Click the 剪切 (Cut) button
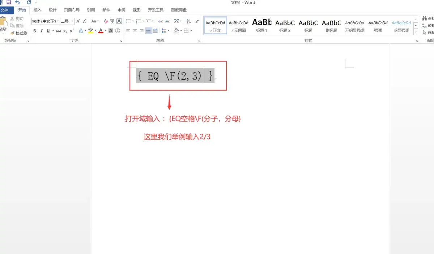 click(18, 18)
